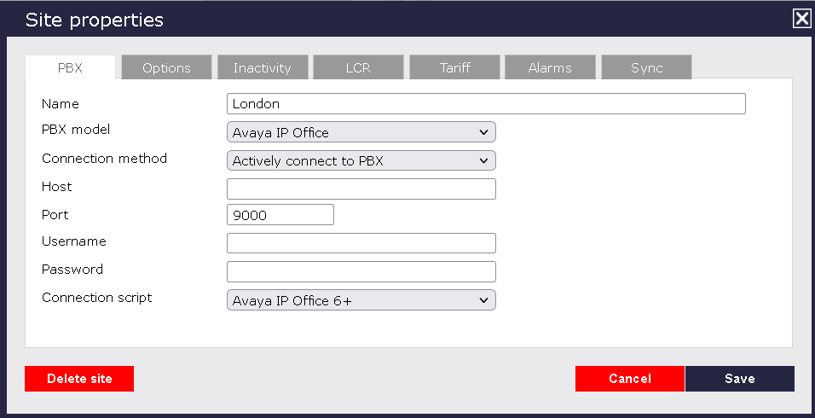Click the Name field containing London
The width and height of the screenshot is (815, 418).
click(x=486, y=104)
